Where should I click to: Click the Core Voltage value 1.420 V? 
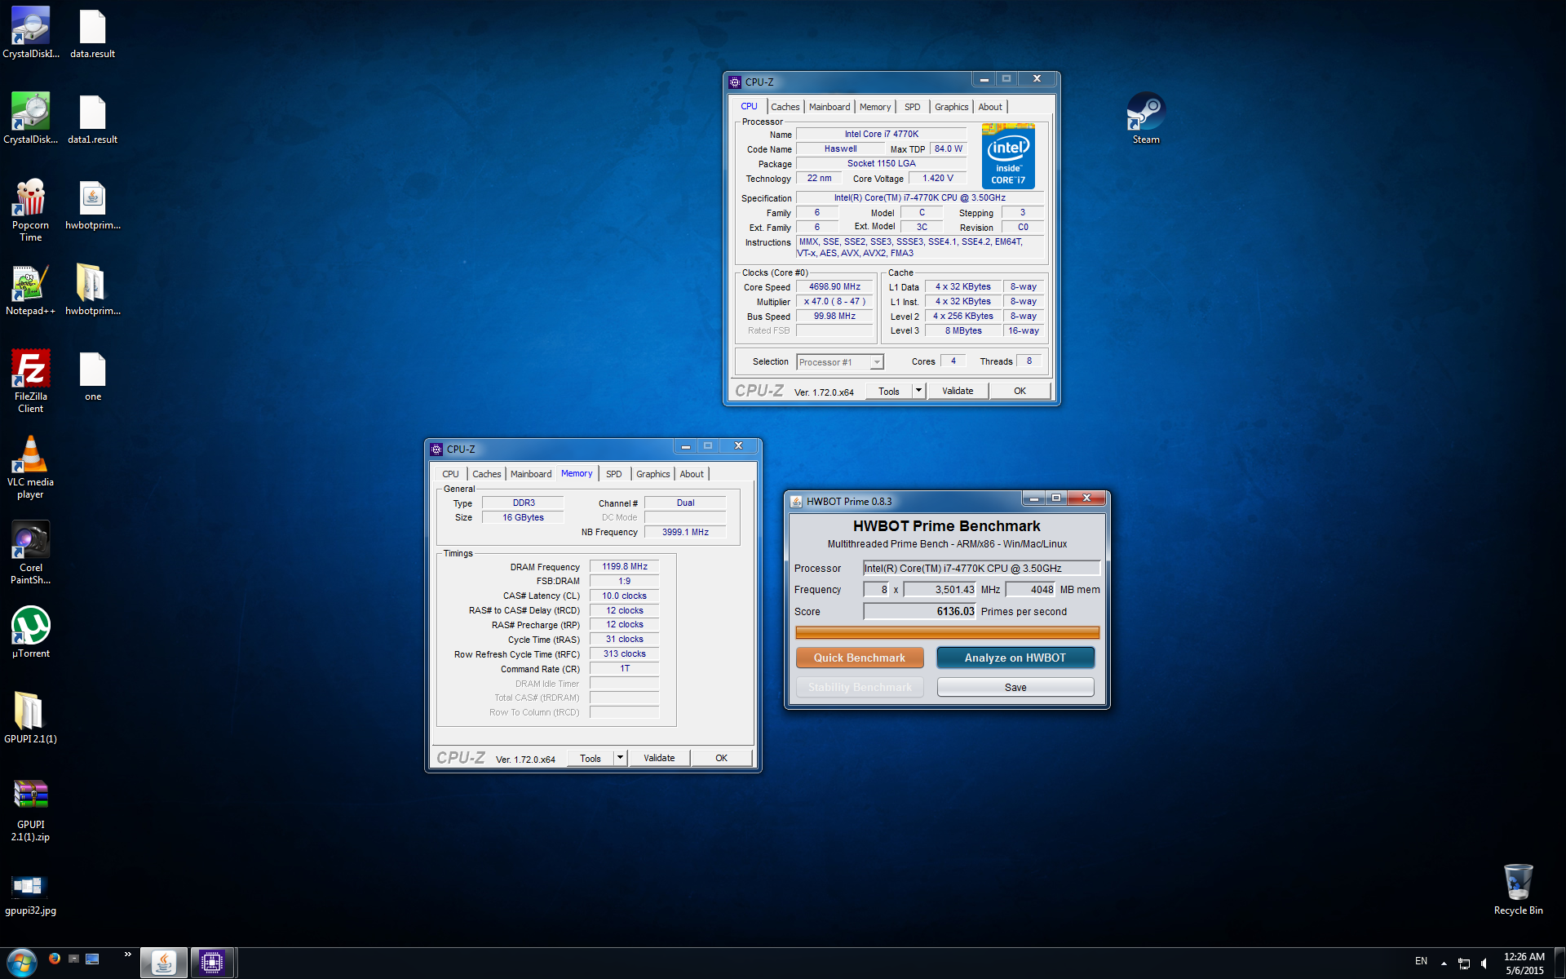tap(937, 178)
